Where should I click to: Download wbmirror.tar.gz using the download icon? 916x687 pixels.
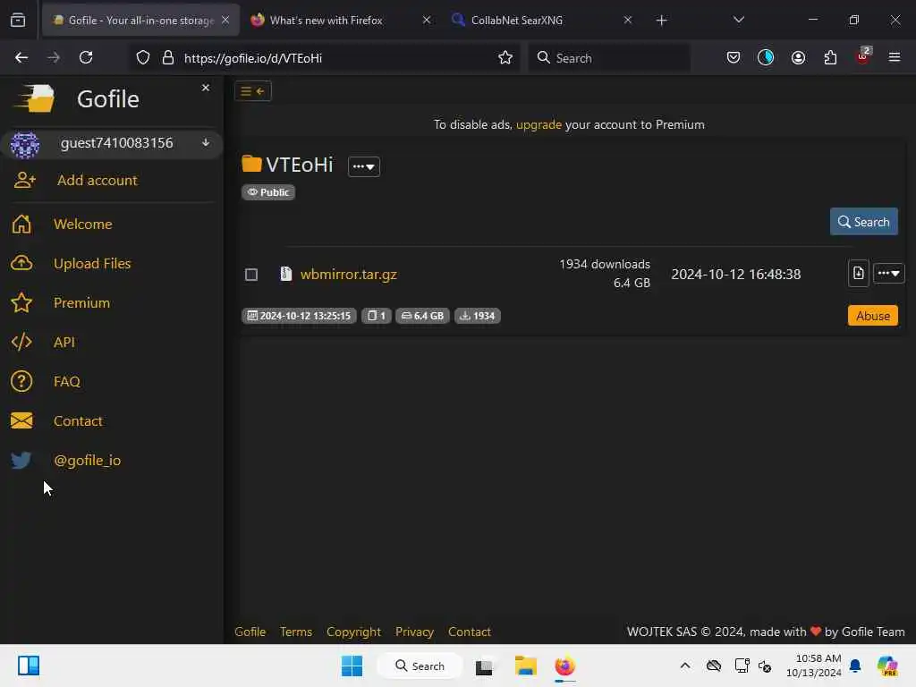pos(858,273)
